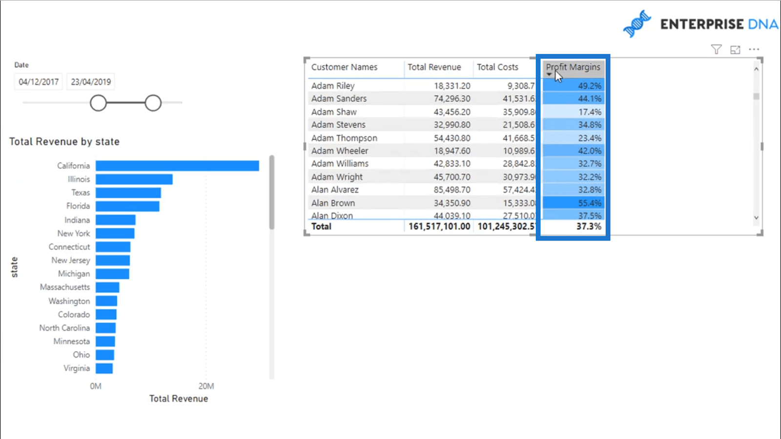Click the Customer Names column header
Viewport: 781px width, 439px height.
(345, 67)
